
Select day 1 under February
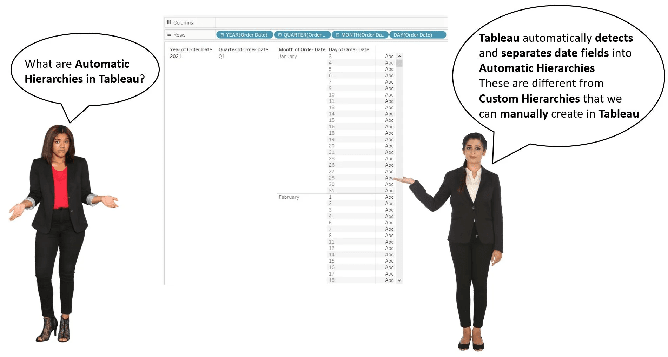click(330, 197)
